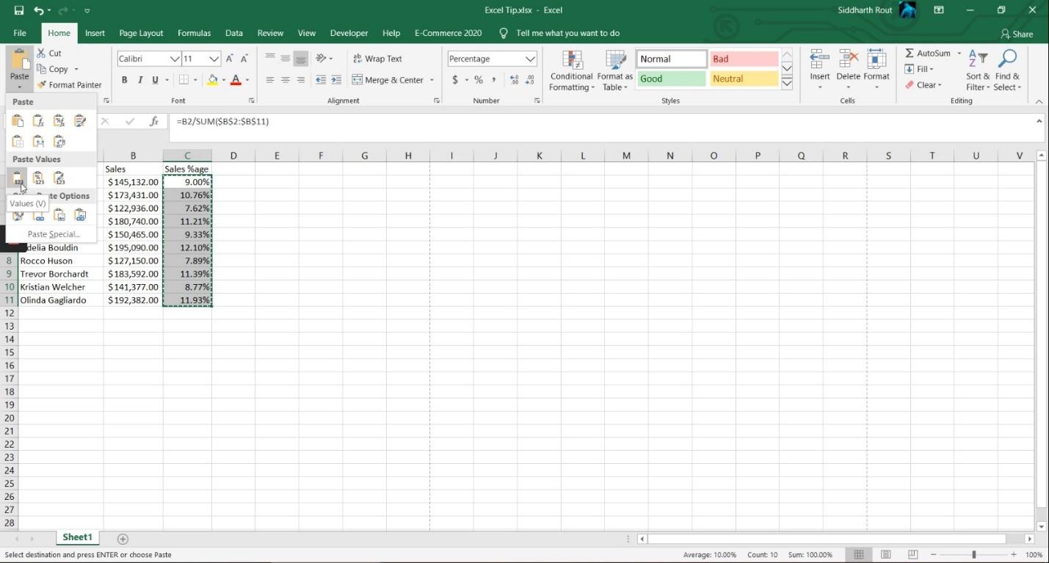1049x563 pixels.
Task: Select Values & Source Formatting paste icon
Action: [x=59, y=178]
